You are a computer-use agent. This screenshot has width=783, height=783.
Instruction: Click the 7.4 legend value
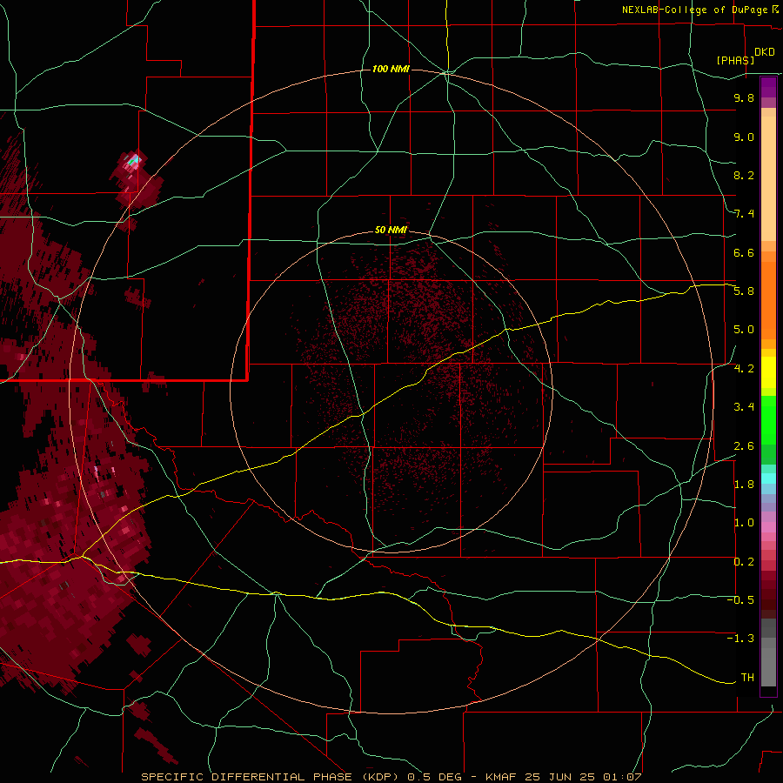coord(744,214)
